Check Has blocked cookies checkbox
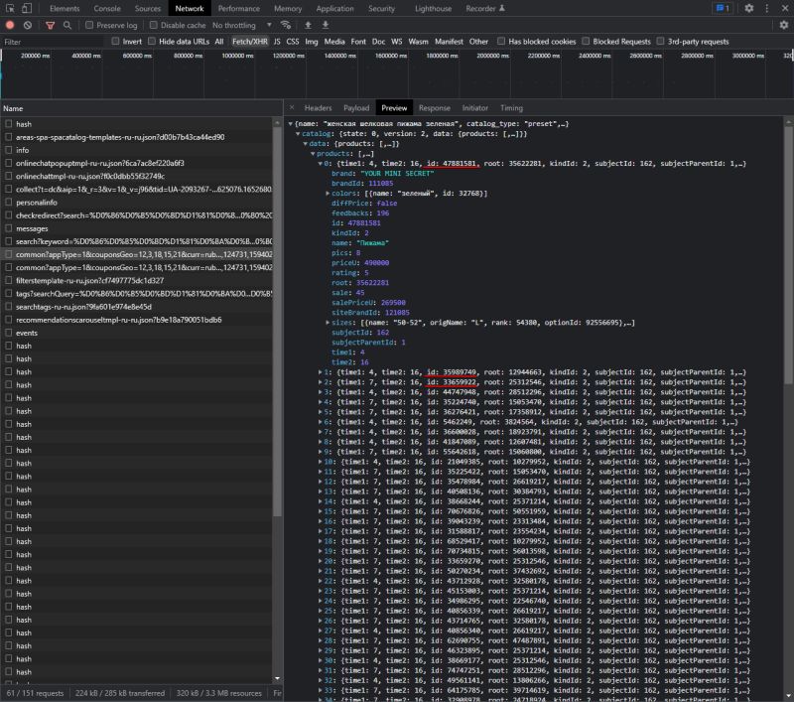Image resolution: width=794 pixels, height=702 pixels. (x=501, y=41)
